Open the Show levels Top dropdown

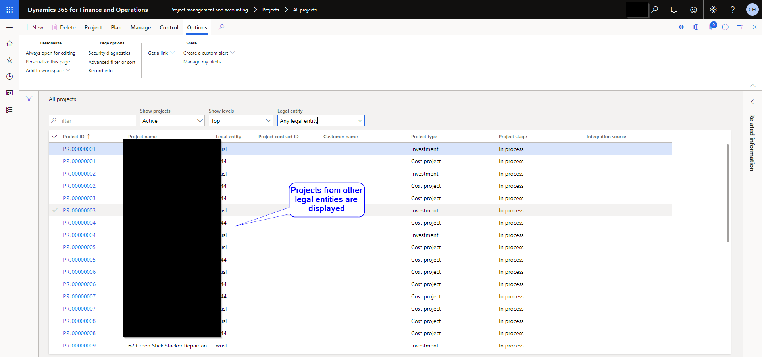(241, 121)
